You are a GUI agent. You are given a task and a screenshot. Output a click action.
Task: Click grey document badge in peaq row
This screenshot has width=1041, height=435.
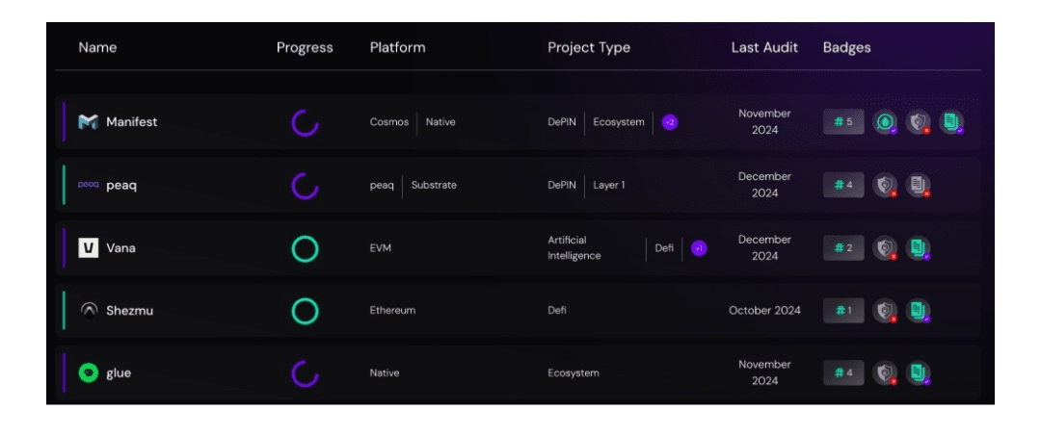coord(919,186)
